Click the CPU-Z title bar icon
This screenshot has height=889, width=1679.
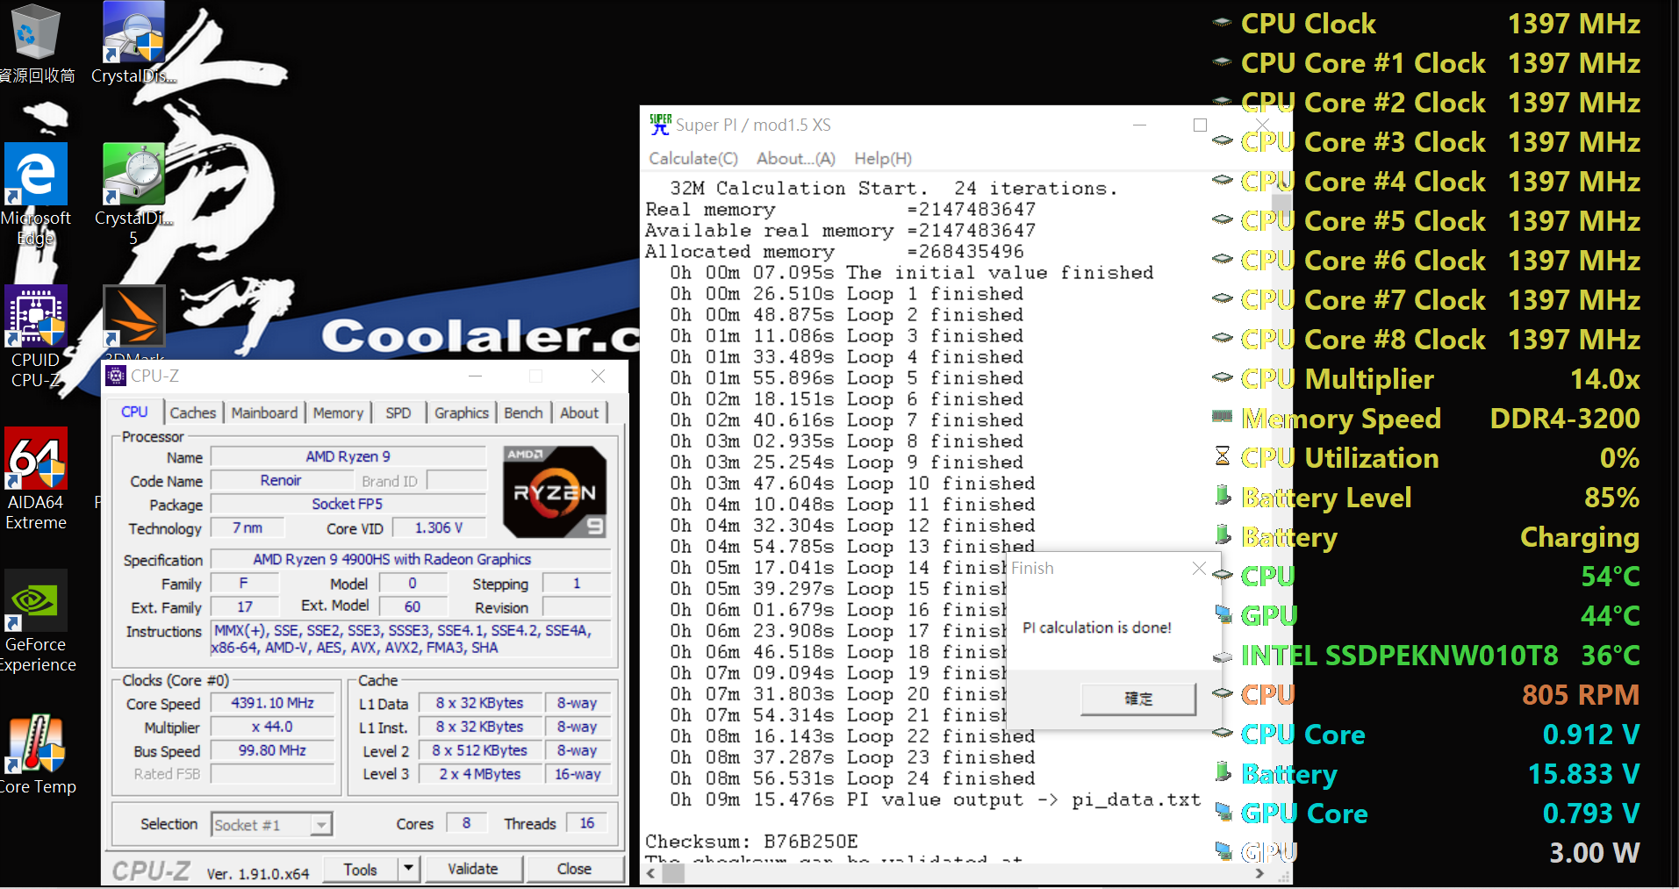pos(116,376)
